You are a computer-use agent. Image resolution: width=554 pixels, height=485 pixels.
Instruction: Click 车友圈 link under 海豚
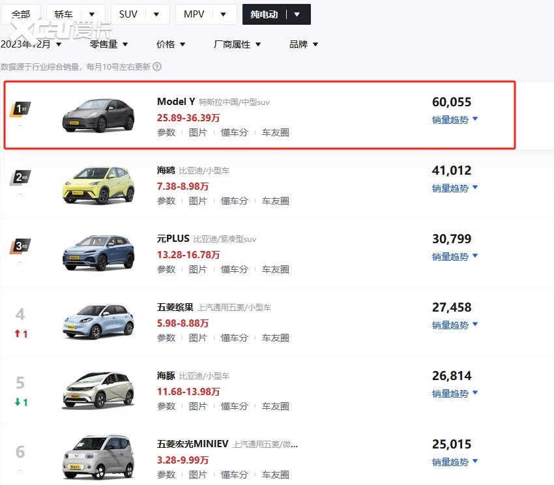coord(275,406)
